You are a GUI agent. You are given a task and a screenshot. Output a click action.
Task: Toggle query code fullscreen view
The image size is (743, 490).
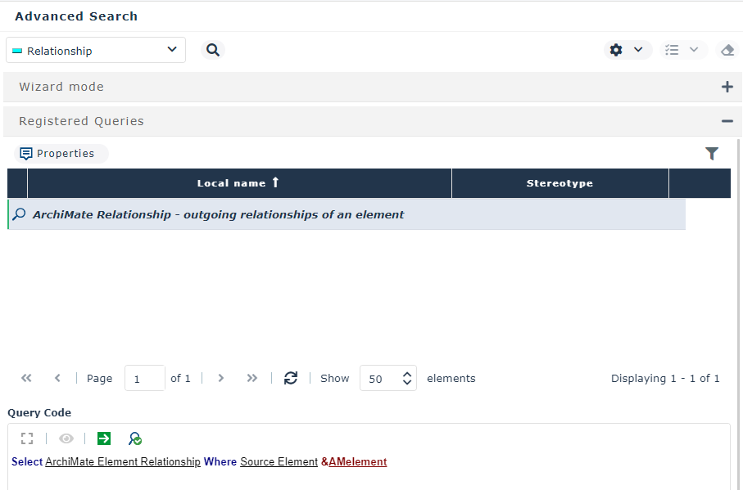click(27, 438)
